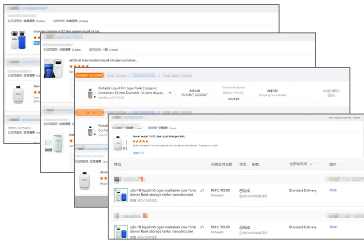Click the 商品 column header

tap(117, 164)
